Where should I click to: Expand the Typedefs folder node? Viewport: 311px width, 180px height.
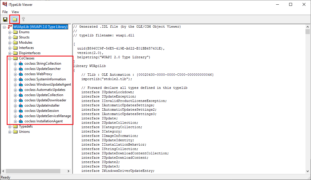coord(10,127)
